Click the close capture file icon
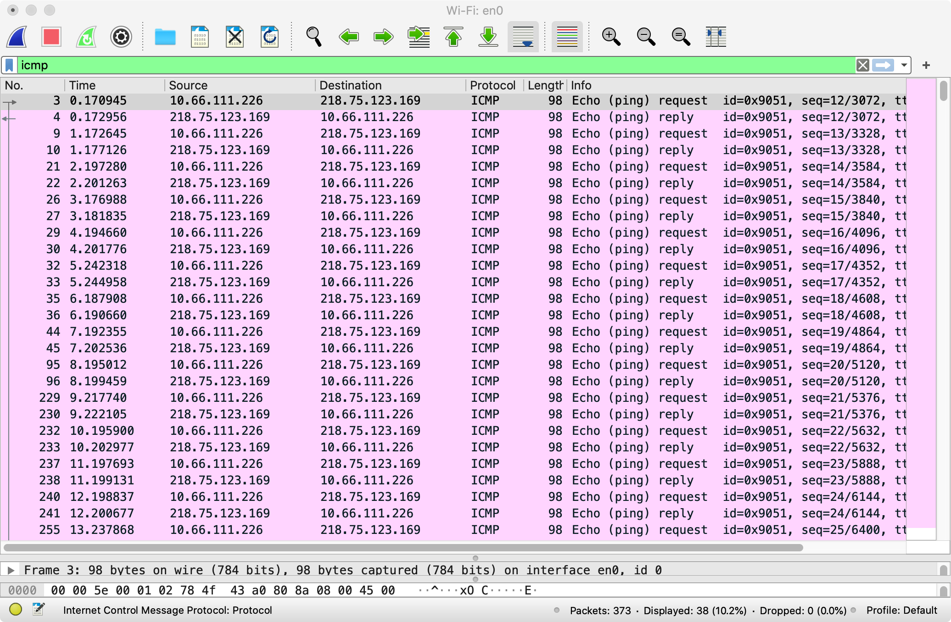The image size is (951, 622). (x=235, y=37)
